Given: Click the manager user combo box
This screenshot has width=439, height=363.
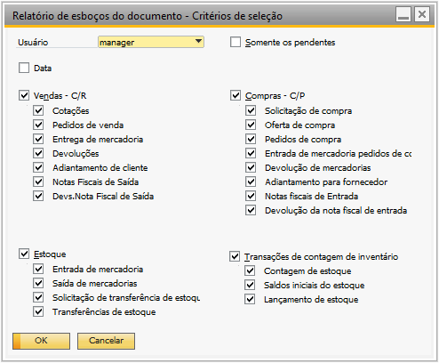Looking at the screenshot, I should point(151,42).
